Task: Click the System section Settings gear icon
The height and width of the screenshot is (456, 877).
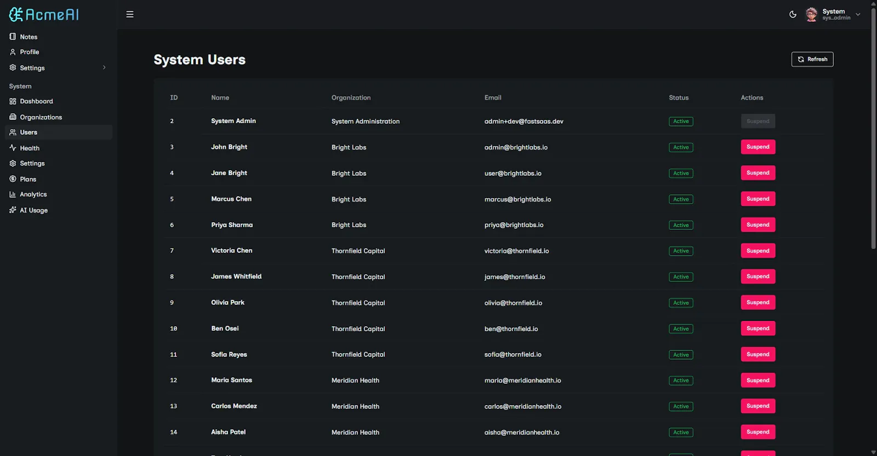Action: pyautogui.click(x=13, y=163)
